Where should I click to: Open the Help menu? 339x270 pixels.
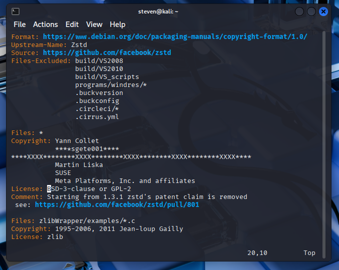tap(118, 24)
